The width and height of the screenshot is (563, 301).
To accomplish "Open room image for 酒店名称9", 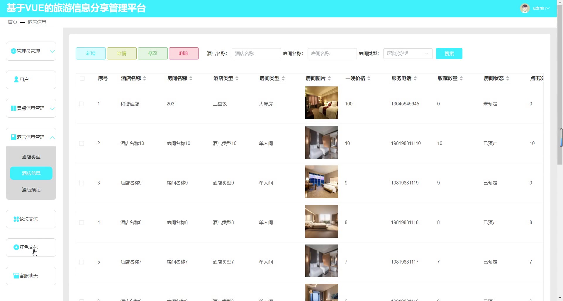I will point(322,182).
